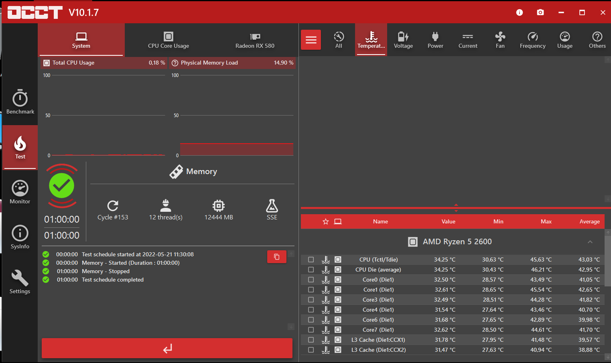Switch to the System tab
Screen dimensions: 611x363
pyautogui.click(x=81, y=40)
